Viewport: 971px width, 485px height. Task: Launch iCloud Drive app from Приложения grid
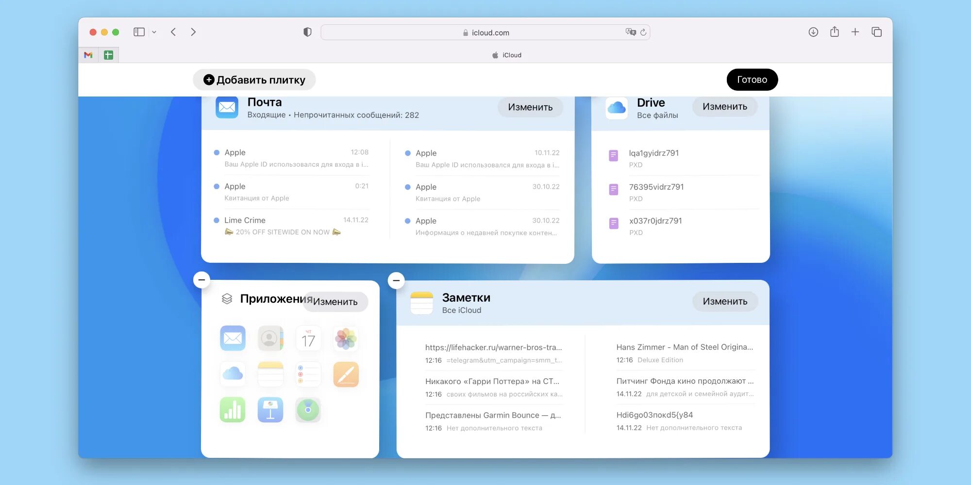click(x=233, y=374)
